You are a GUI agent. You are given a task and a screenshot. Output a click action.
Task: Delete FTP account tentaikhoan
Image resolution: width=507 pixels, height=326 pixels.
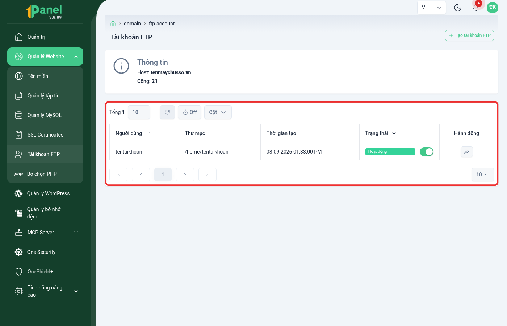(x=467, y=152)
